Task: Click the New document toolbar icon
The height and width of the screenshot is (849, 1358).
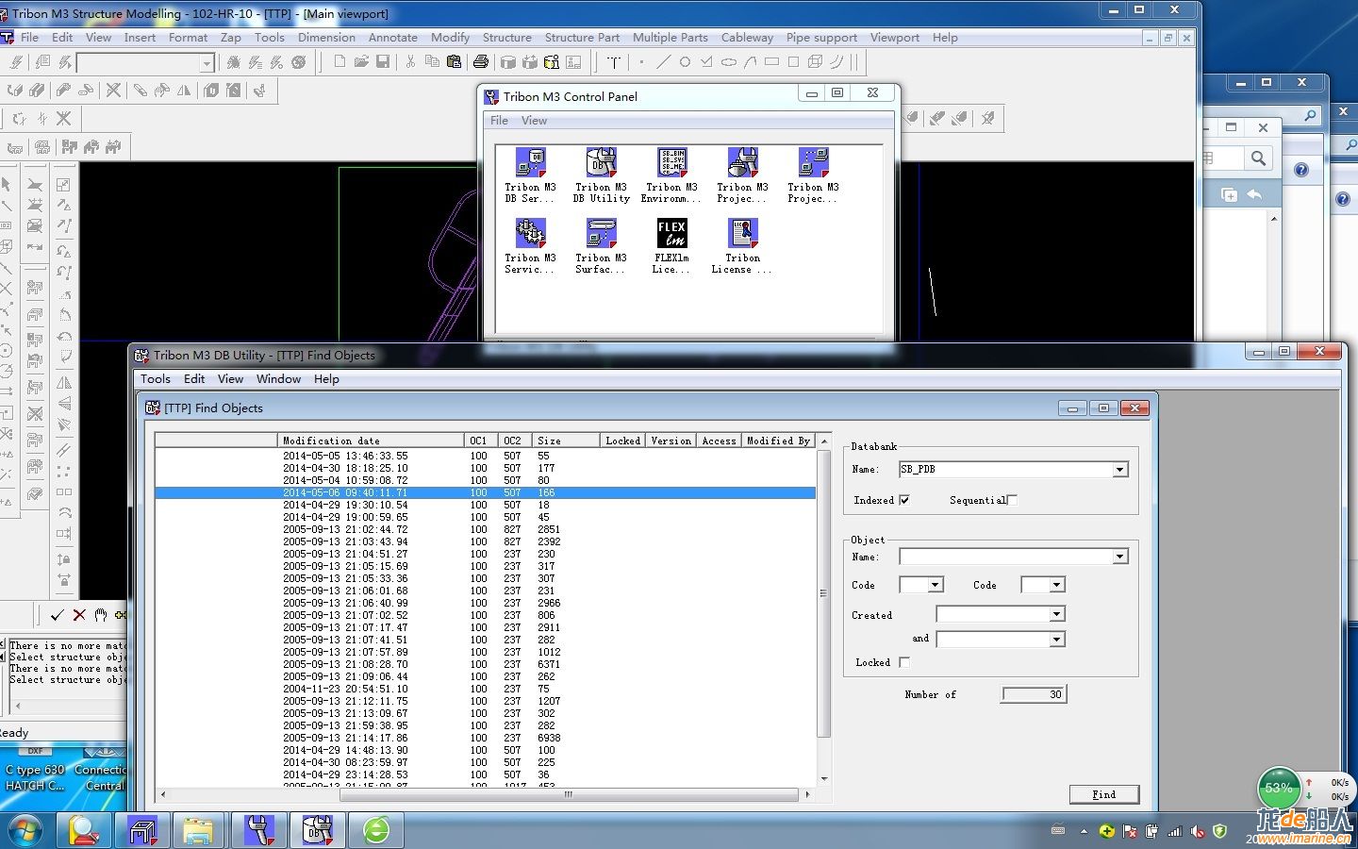Action: pos(339,62)
